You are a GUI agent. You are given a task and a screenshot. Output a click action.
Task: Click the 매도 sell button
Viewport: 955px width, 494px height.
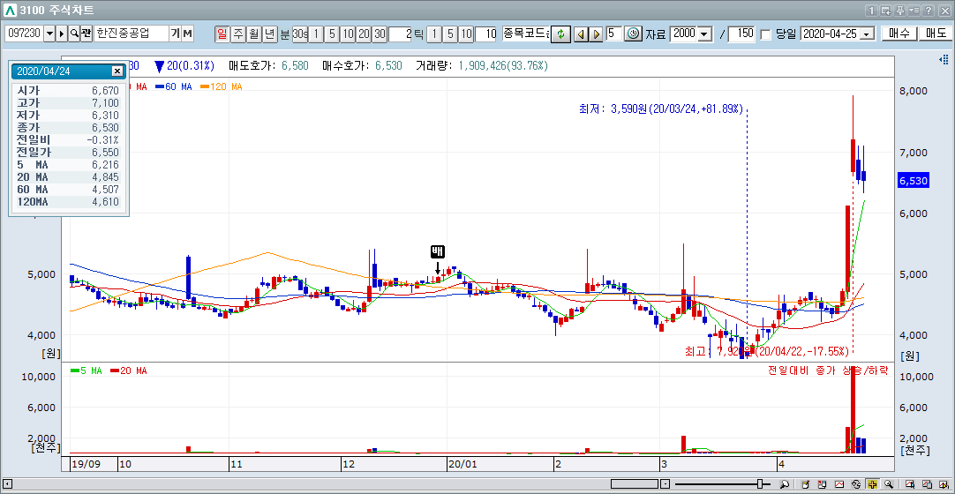tap(936, 34)
